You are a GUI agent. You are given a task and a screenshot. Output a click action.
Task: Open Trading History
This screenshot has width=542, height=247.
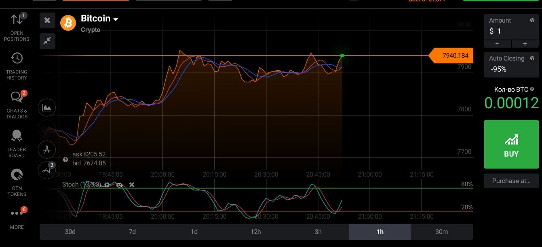tap(17, 66)
